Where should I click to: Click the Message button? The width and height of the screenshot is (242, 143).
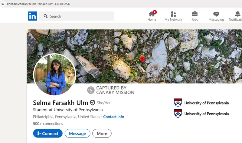point(77,133)
